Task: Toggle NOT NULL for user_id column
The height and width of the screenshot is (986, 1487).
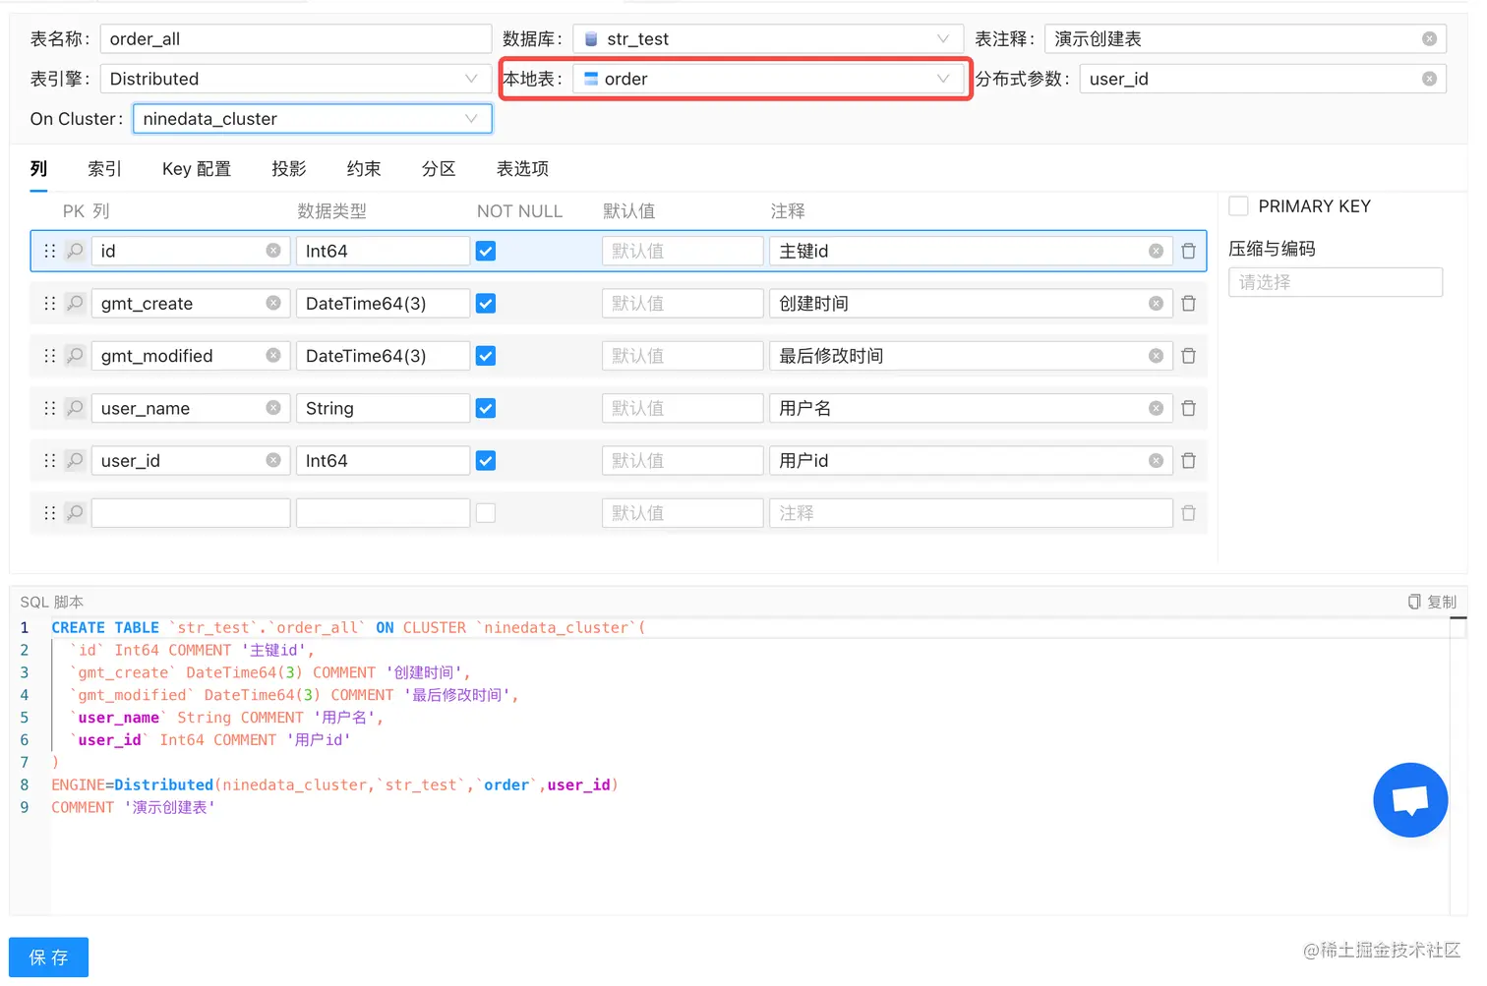Action: point(486,460)
